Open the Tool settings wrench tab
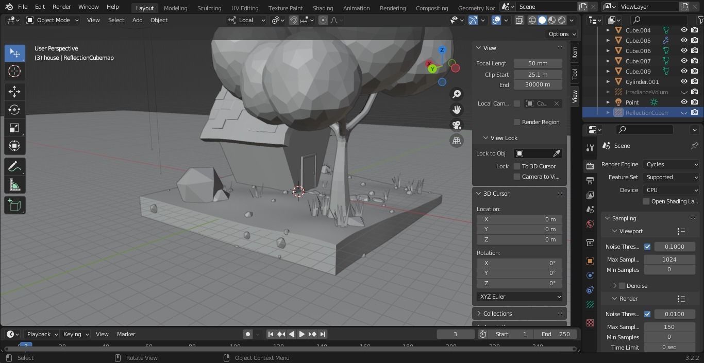The image size is (704, 363). coord(590,148)
